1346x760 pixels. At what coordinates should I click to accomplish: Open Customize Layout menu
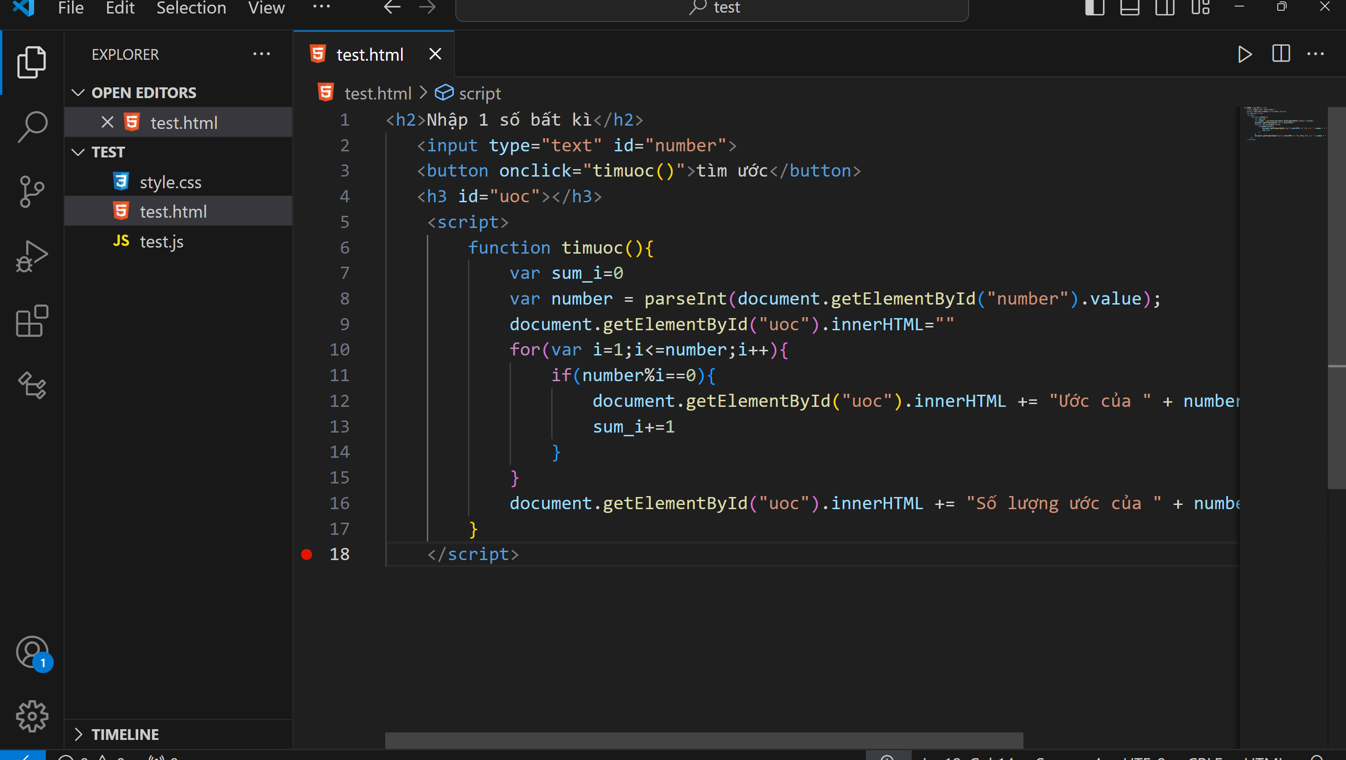pos(1201,7)
